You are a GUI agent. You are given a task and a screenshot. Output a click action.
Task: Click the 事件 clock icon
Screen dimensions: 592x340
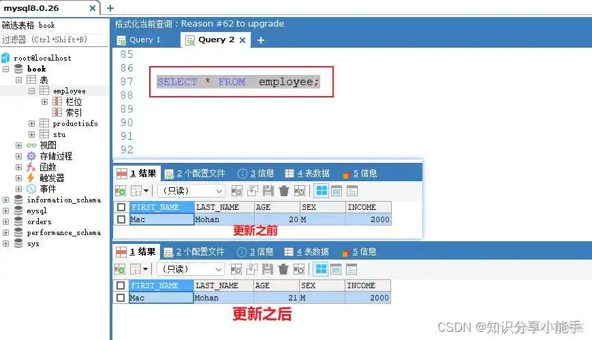(x=31, y=189)
